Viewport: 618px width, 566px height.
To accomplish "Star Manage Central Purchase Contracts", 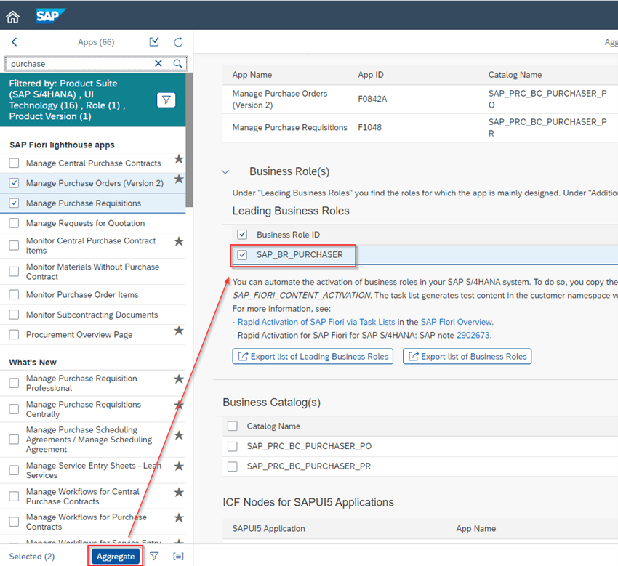I will coord(179,159).
